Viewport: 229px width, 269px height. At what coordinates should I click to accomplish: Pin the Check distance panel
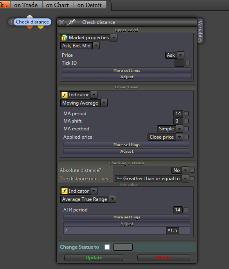(x=71, y=22)
